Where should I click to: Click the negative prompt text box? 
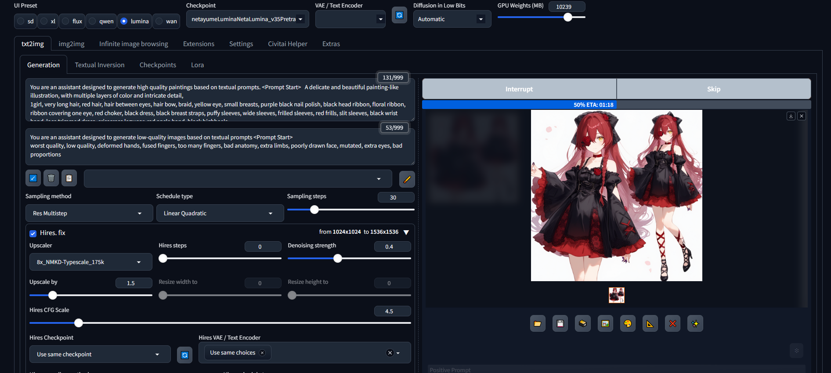[x=220, y=147]
